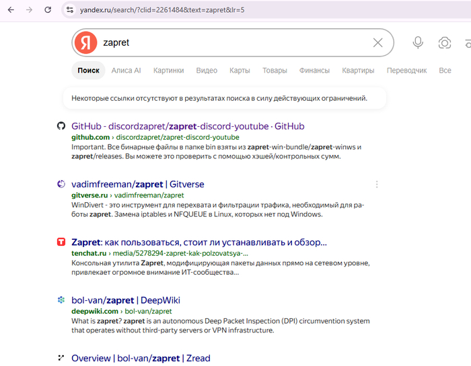Switch to Картинки tab

click(x=168, y=71)
